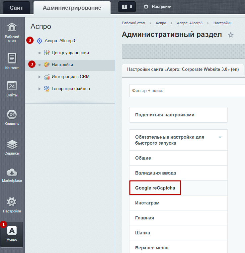The width and height of the screenshot is (245, 253).
Task: Switch to the Администрирование tab
Action: pos(72,8)
